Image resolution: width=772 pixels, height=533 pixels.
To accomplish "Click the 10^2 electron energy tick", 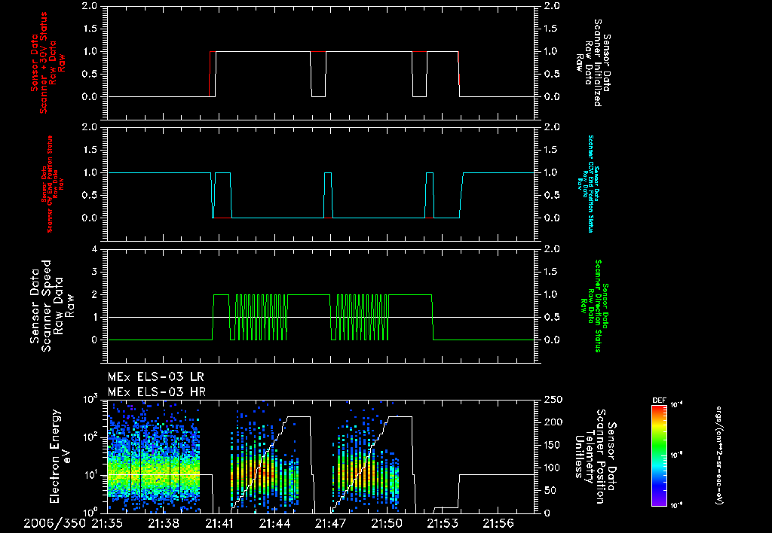I will click(x=90, y=437).
